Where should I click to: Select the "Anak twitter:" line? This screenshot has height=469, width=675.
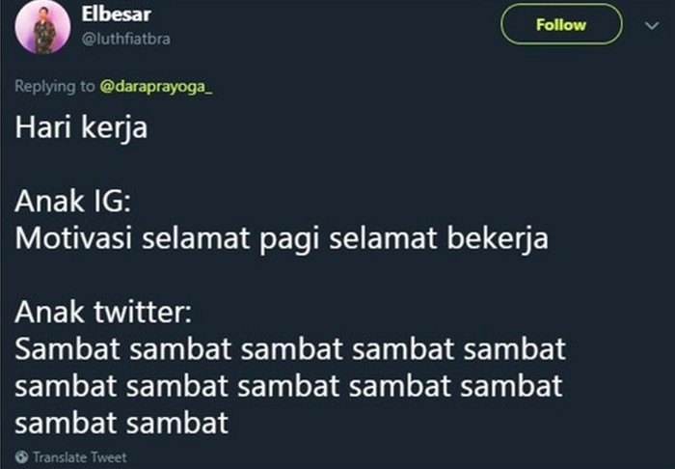click(x=108, y=312)
